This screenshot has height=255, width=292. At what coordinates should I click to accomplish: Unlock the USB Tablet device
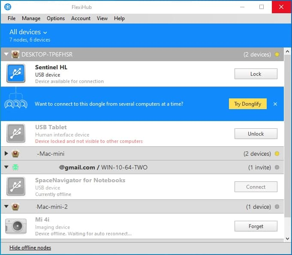(256, 133)
